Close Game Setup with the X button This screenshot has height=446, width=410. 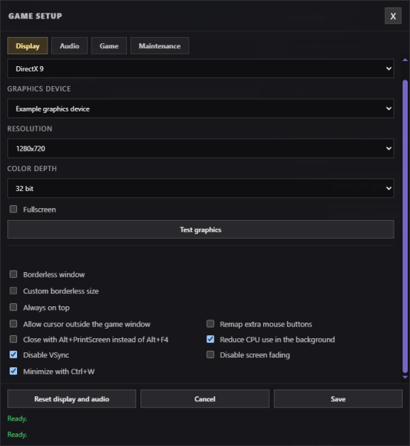tap(393, 16)
